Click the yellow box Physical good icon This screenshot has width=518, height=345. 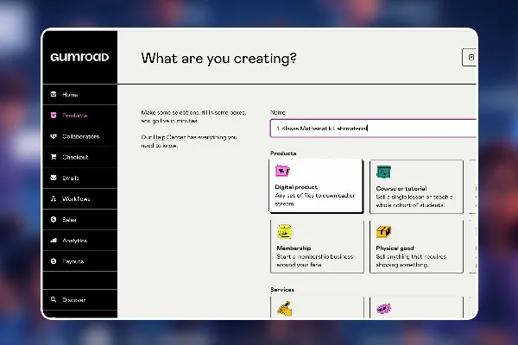[x=383, y=232]
